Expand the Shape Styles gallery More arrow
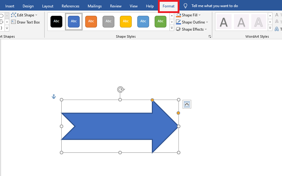 (x=172, y=28)
